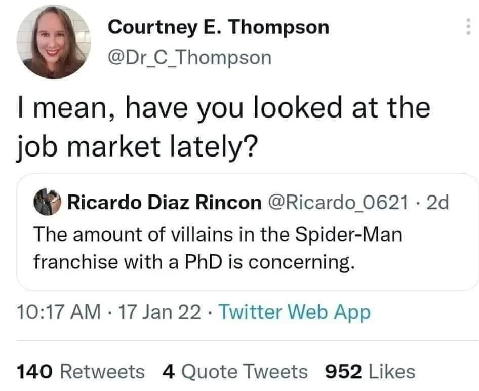Image resolution: width=479 pixels, height=391 pixels.
Task: View the 140 Retweets list
Action: pyautogui.click(x=81, y=371)
